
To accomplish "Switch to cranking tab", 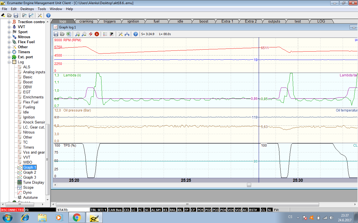I will (x=86, y=21).
